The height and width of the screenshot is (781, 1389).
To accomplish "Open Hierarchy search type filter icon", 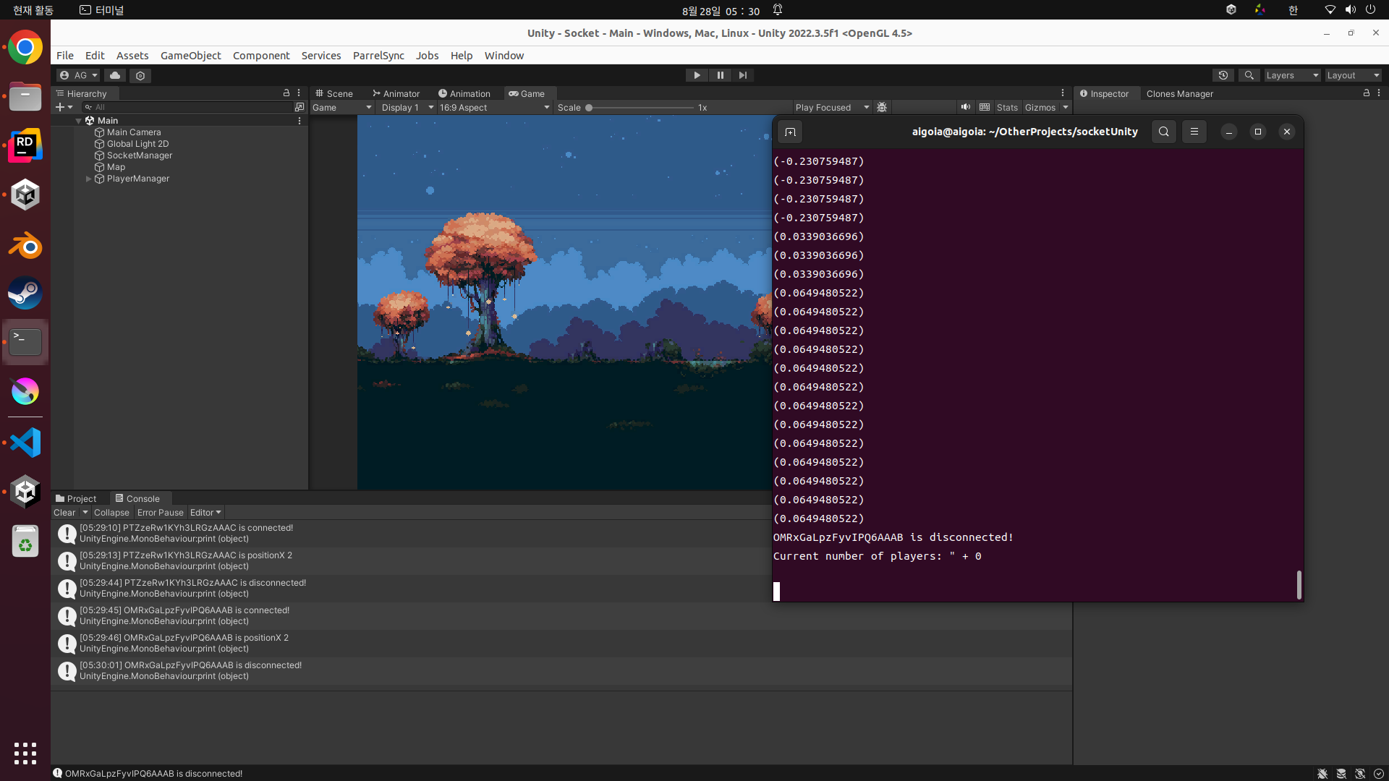I will tap(300, 107).
